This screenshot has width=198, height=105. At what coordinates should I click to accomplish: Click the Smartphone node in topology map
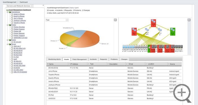pos(147,32)
